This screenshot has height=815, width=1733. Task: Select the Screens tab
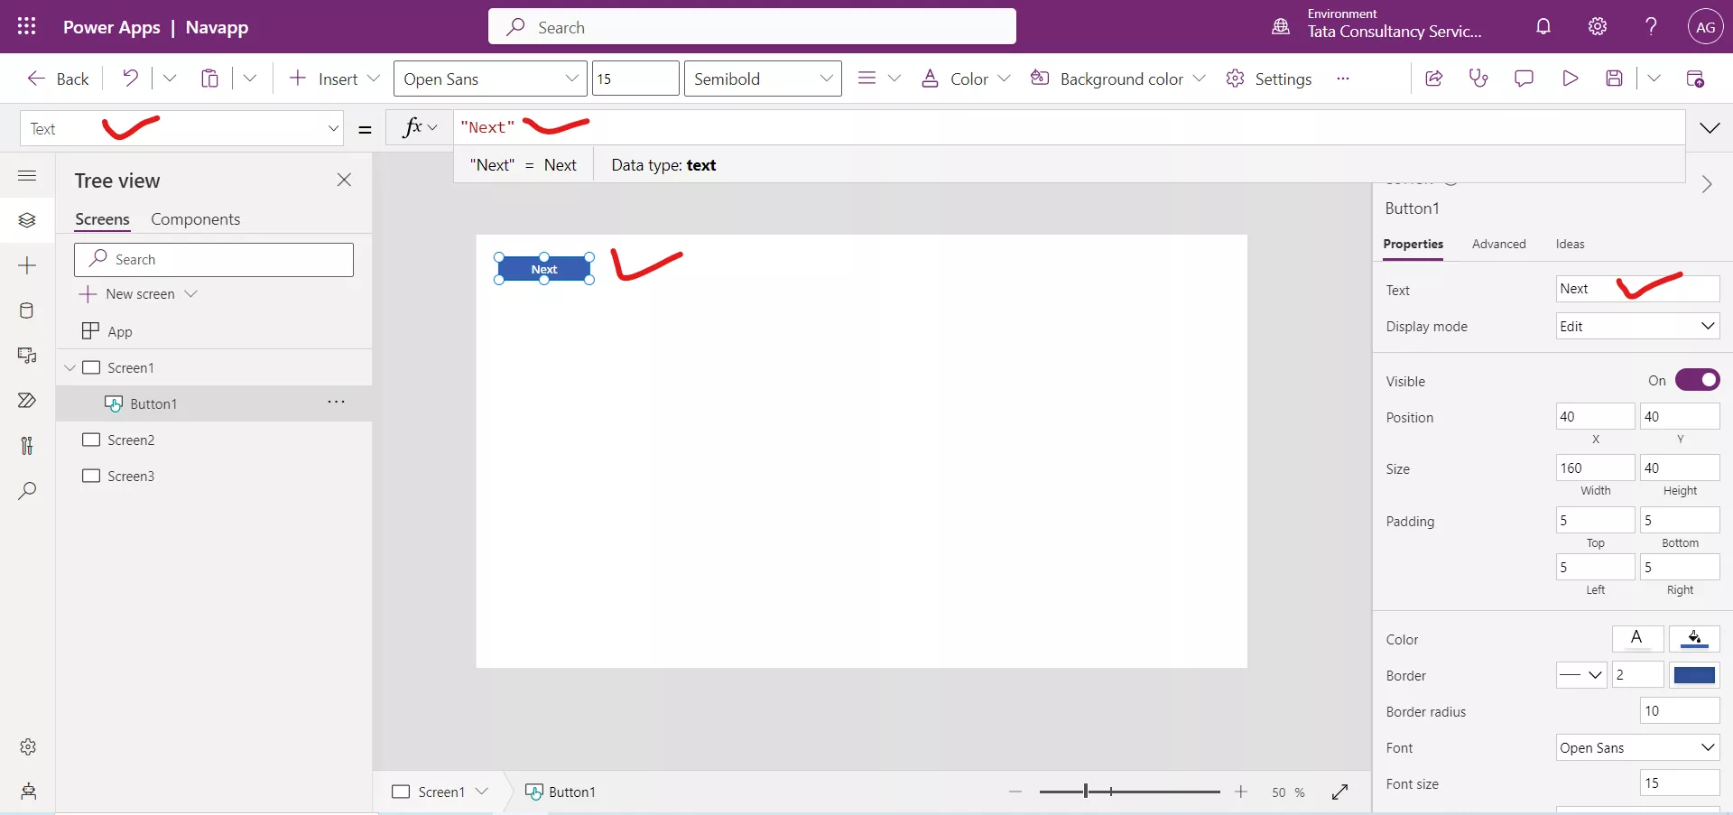click(x=102, y=219)
